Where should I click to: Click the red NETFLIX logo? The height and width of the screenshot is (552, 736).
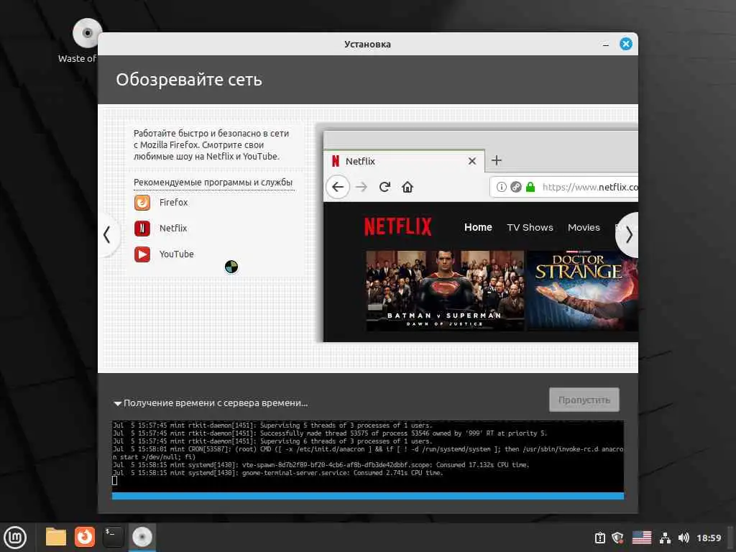coord(398,226)
